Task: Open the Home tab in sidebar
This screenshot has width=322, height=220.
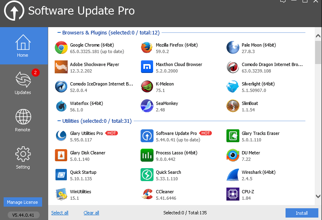Action: coord(23,46)
